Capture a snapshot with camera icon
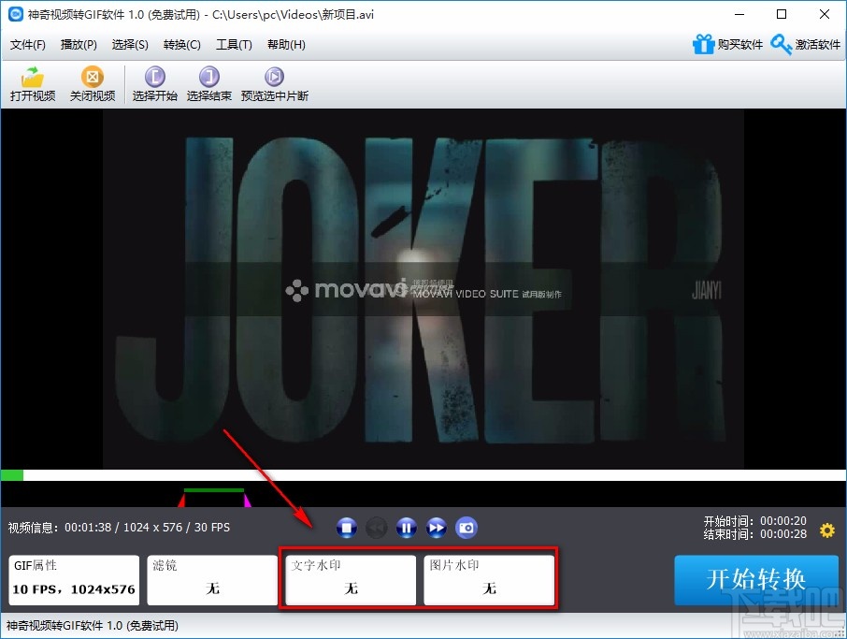The width and height of the screenshot is (847, 639). tap(466, 529)
